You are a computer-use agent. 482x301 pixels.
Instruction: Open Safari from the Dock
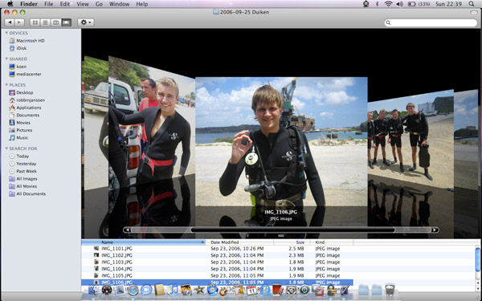pyautogui.click(x=133, y=290)
